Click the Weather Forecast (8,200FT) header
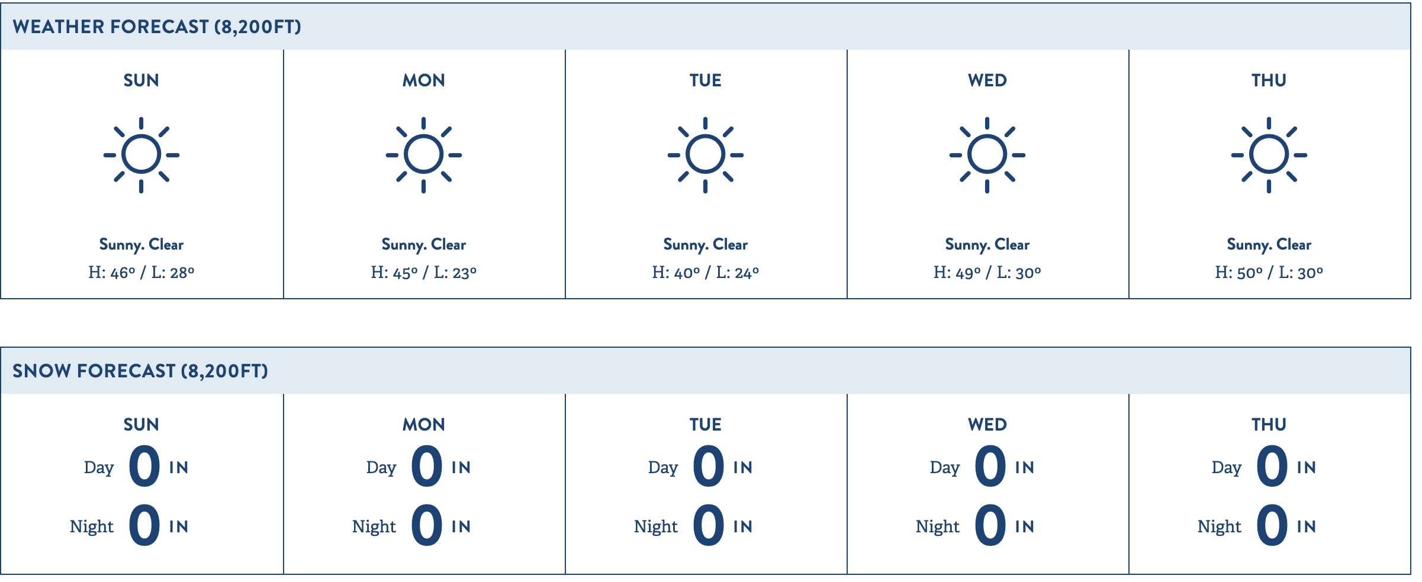The width and height of the screenshot is (1422, 582). coord(157,27)
